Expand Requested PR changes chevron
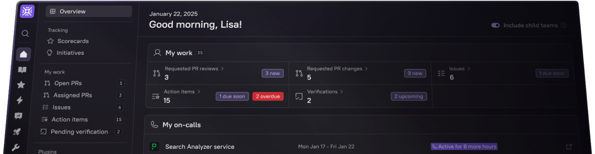This screenshot has width=595, height=154. 366,69
